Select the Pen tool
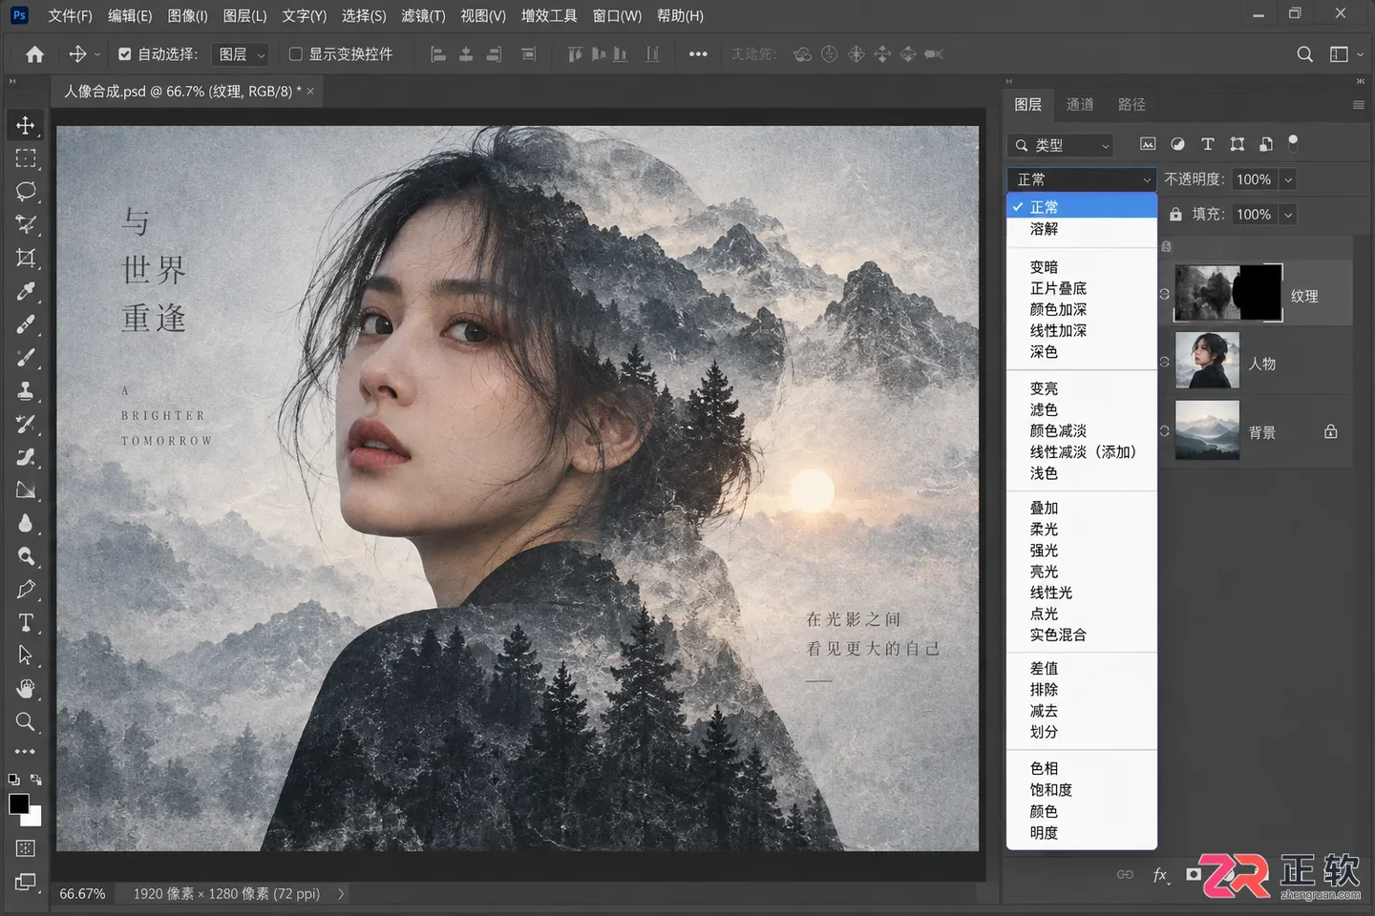Image resolution: width=1375 pixels, height=916 pixels. pos(26,589)
